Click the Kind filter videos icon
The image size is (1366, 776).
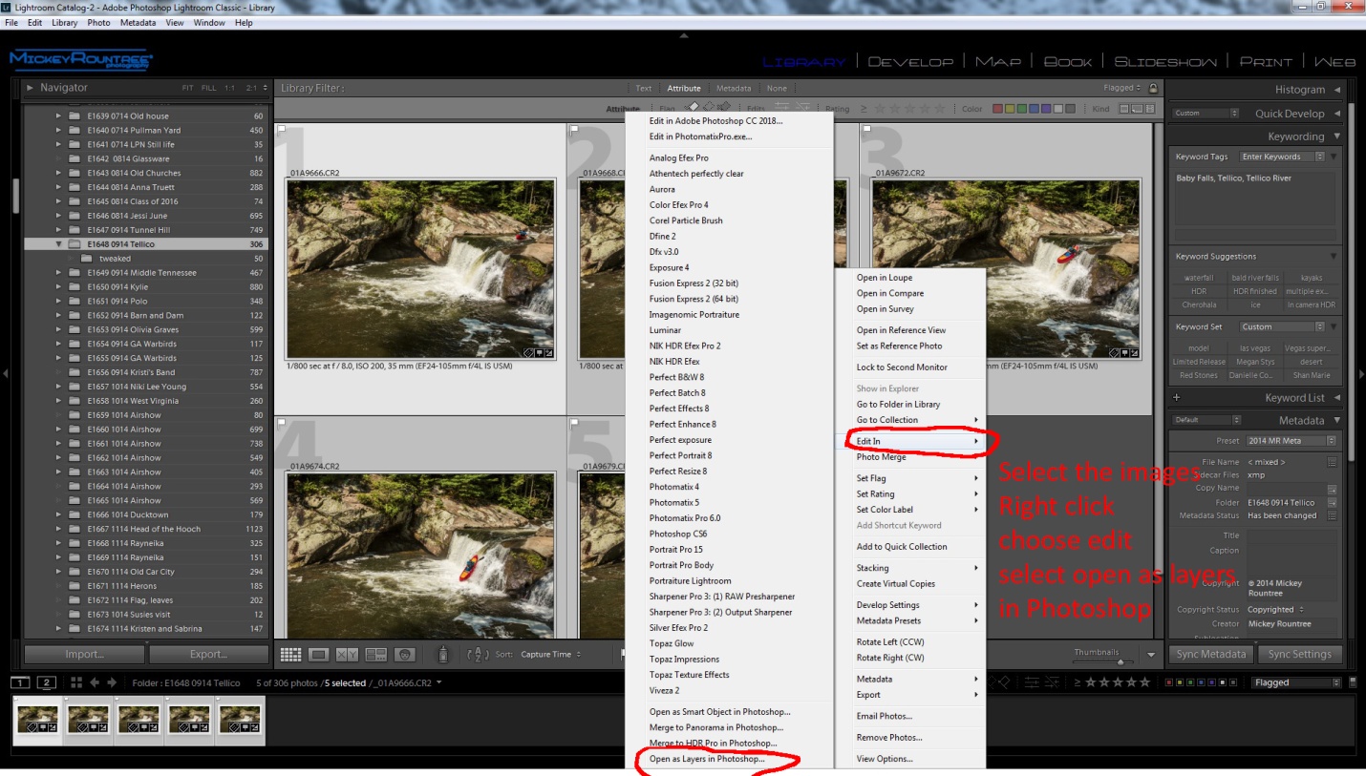1149,109
